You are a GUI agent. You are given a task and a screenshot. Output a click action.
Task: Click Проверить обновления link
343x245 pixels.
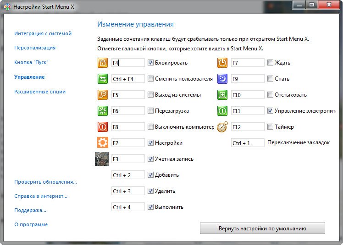point(45,182)
